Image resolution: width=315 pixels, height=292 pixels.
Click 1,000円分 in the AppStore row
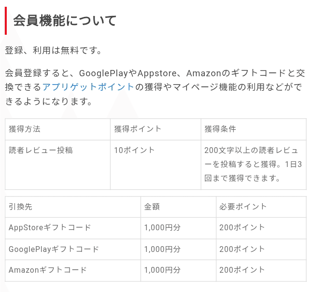point(162,227)
